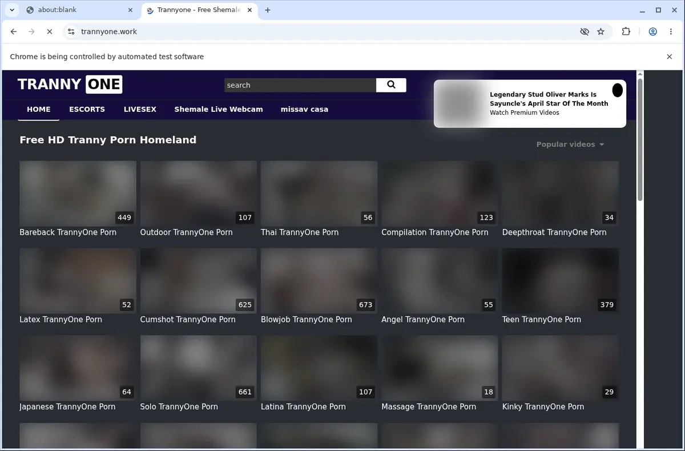The height and width of the screenshot is (451, 685).
Task: Expand the Popular videos sort dropdown
Action: point(570,144)
